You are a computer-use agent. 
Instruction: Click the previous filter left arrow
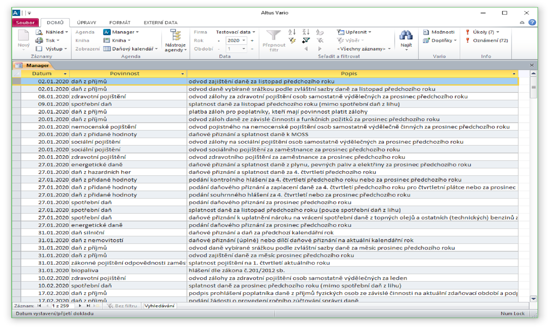click(306, 49)
